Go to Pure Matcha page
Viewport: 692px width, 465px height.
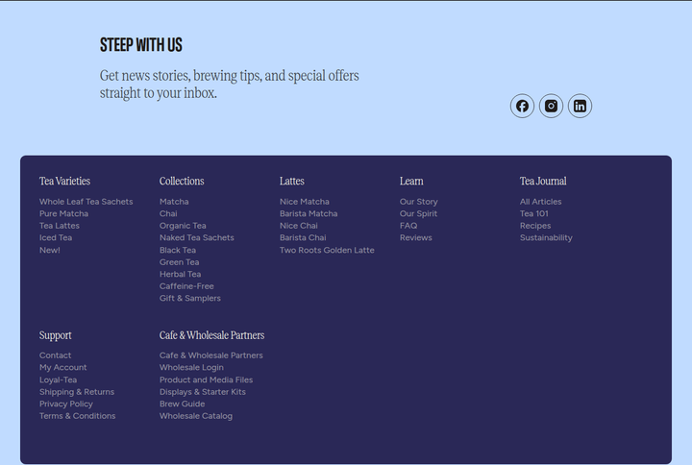pos(63,213)
